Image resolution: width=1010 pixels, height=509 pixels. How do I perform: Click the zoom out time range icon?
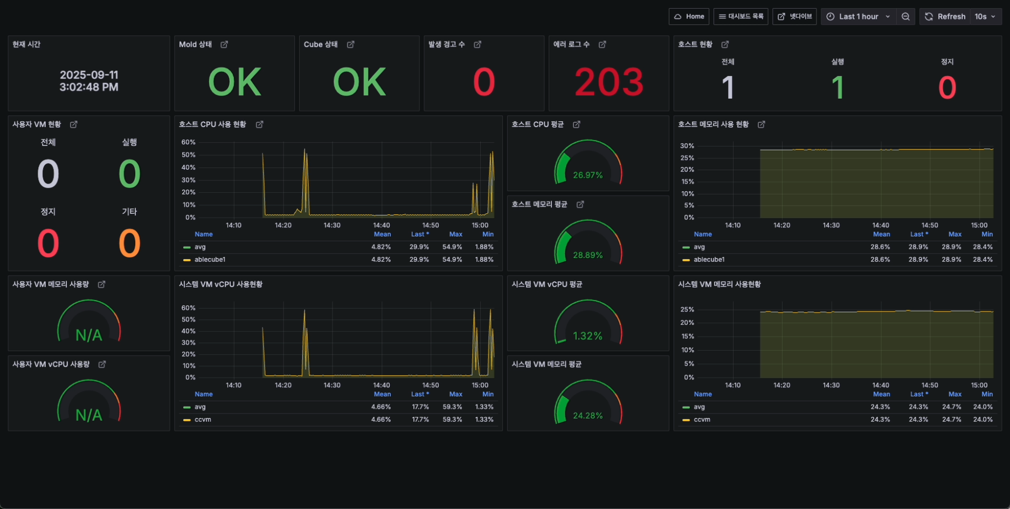tap(905, 17)
